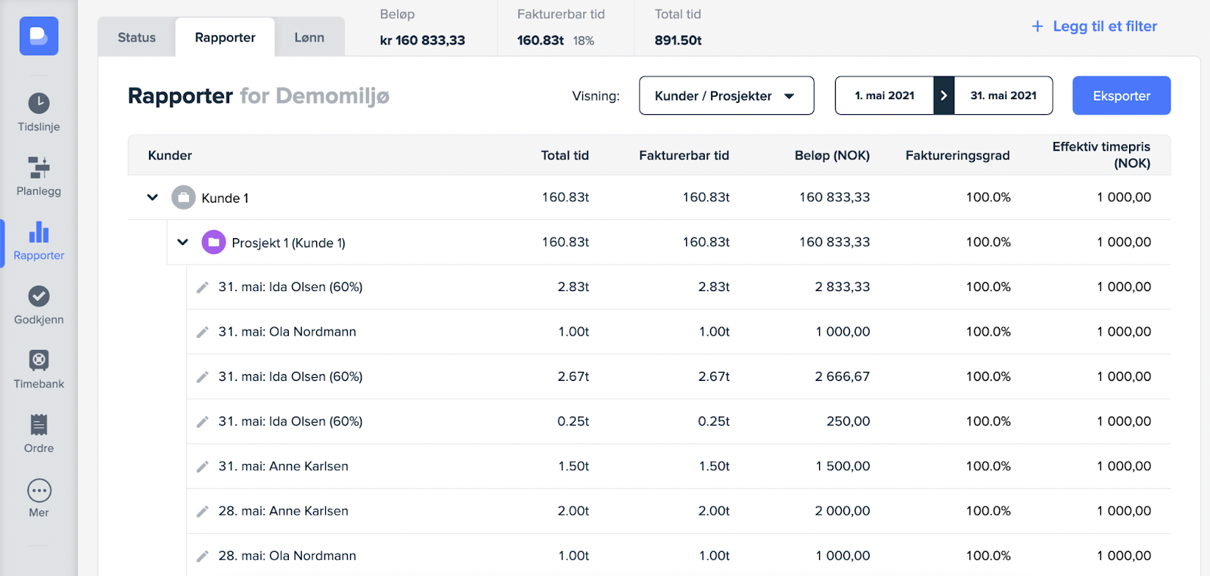Click amount 2 666,67
1210x576 pixels.
842,376
